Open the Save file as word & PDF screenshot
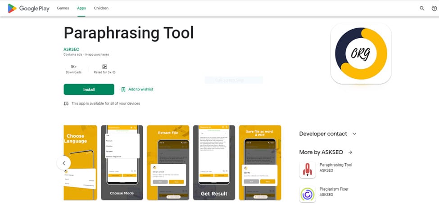The height and width of the screenshot is (206, 439). (260, 163)
